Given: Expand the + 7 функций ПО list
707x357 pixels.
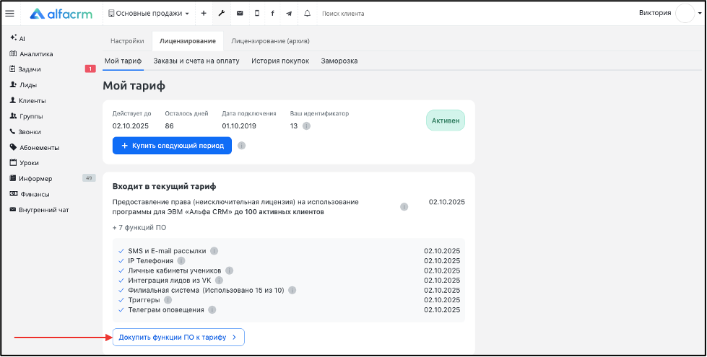Looking at the screenshot, I should [139, 228].
